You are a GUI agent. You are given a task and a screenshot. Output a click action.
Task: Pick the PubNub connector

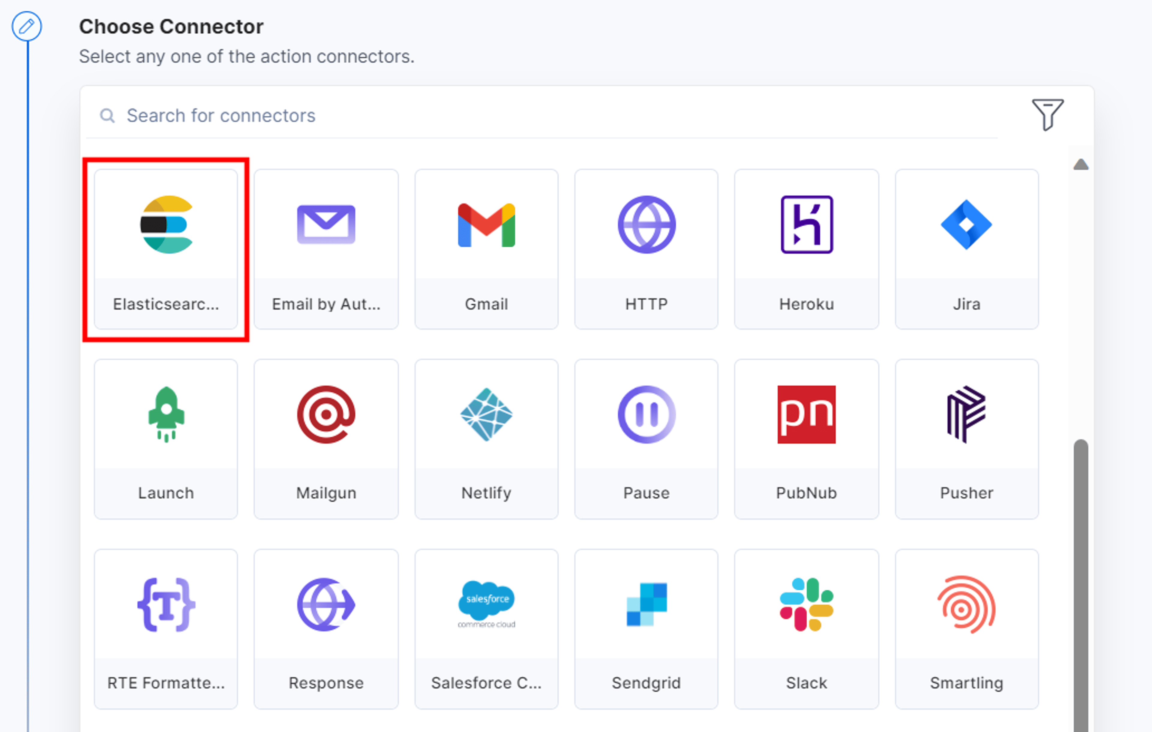807,439
